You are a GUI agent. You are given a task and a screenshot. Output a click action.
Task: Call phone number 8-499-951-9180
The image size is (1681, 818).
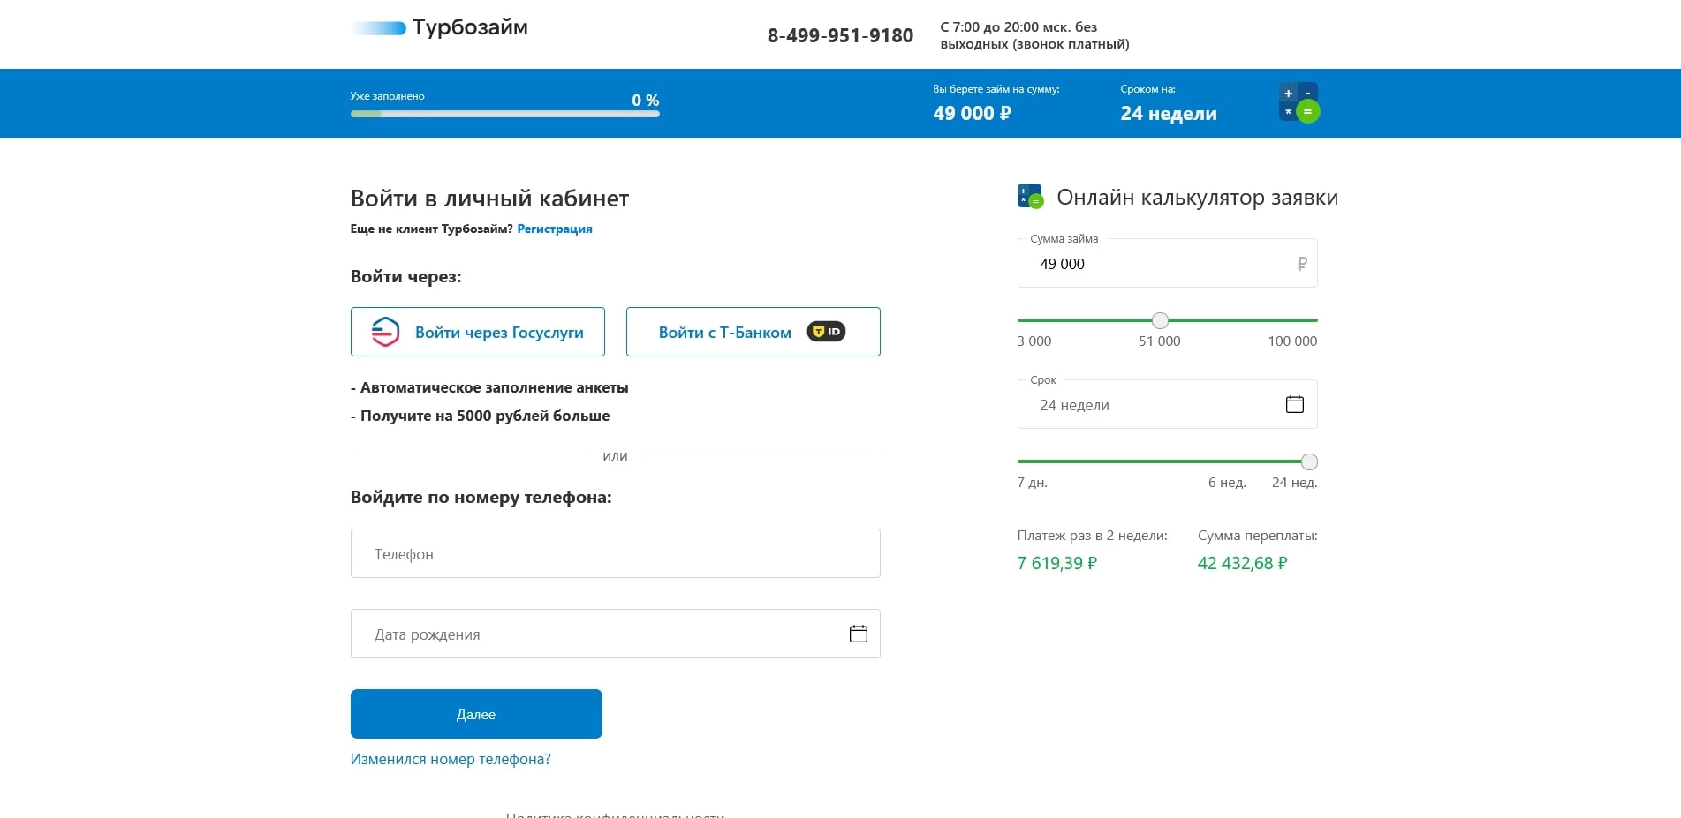840,35
